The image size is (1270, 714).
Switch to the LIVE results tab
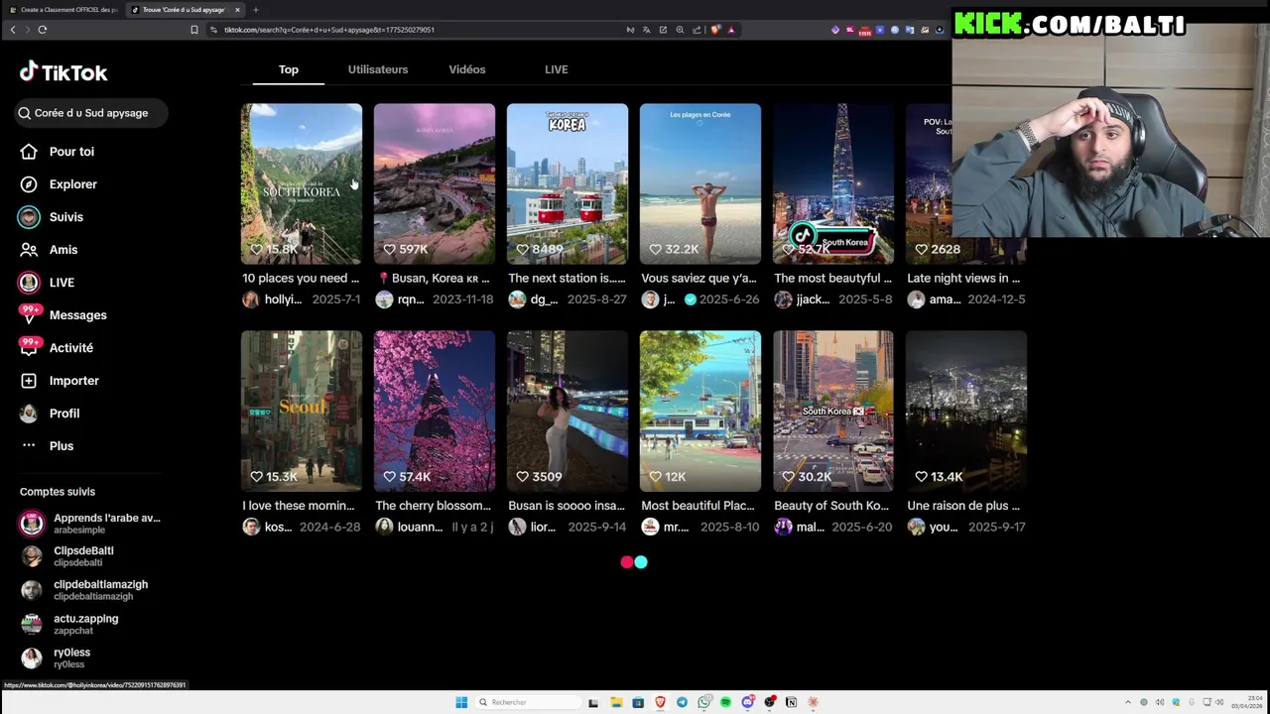[x=557, y=69]
